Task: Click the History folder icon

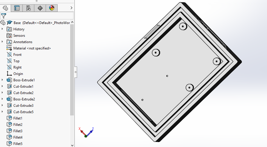Action: [9, 29]
